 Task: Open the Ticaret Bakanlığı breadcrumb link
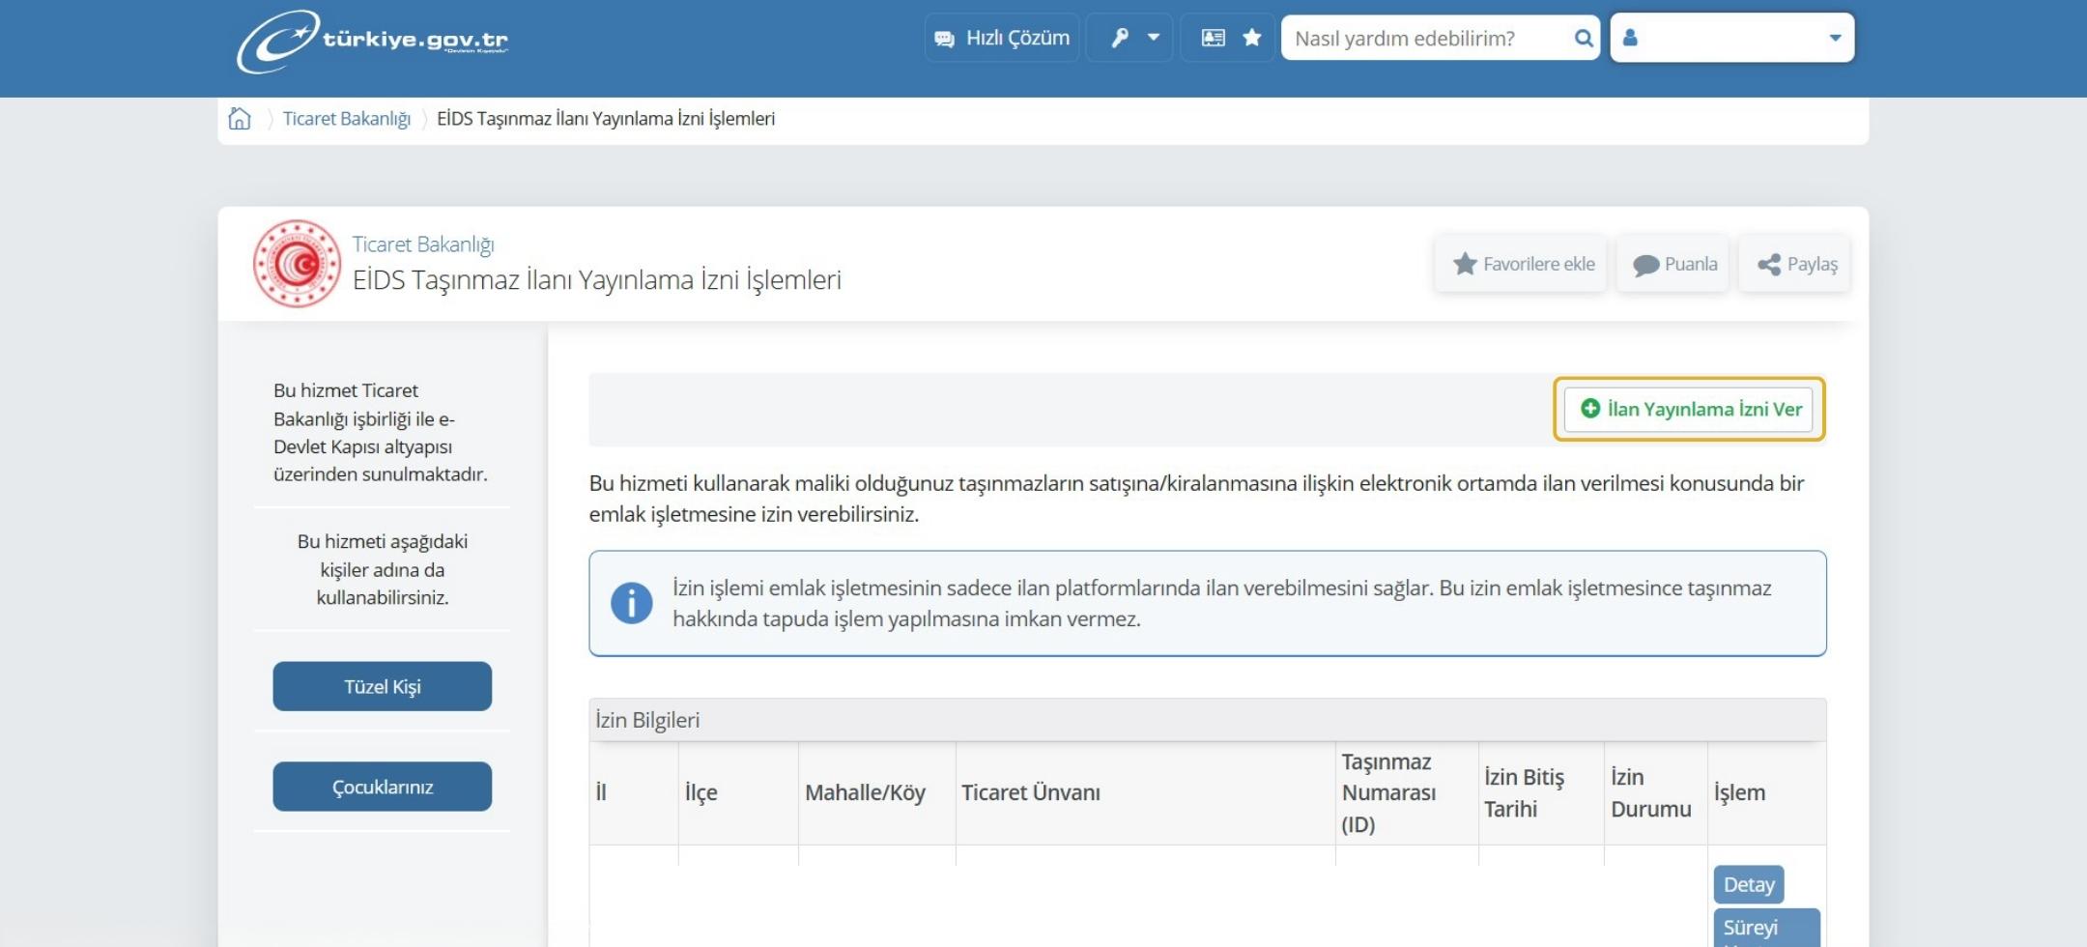tap(347, 118)
